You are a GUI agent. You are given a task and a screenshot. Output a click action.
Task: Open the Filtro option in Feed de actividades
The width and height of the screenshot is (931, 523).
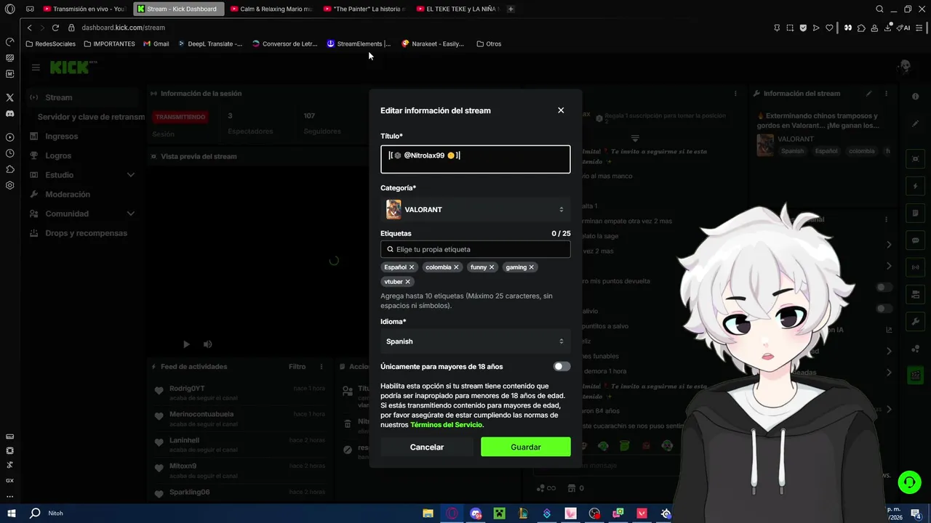tap(297, 367)
